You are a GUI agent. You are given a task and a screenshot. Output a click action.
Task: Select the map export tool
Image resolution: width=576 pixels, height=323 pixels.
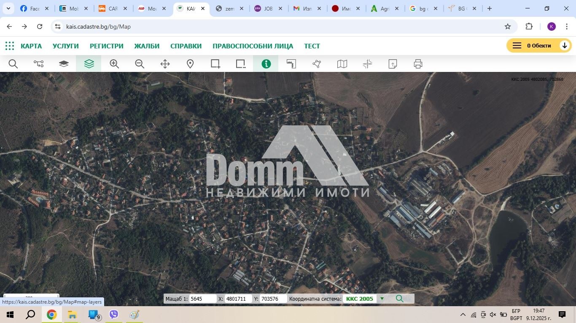(x=392, y=64)
